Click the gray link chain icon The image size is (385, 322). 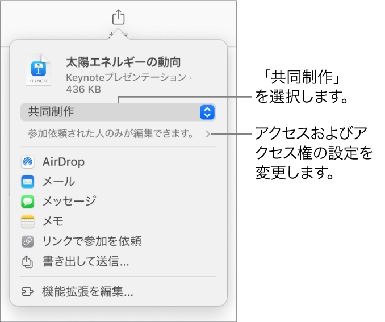click(x=27, y=241)
